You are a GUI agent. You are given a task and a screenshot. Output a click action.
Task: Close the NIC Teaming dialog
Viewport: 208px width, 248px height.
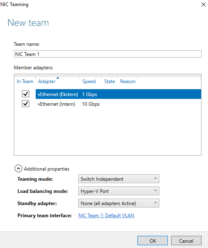coord(203,4)
